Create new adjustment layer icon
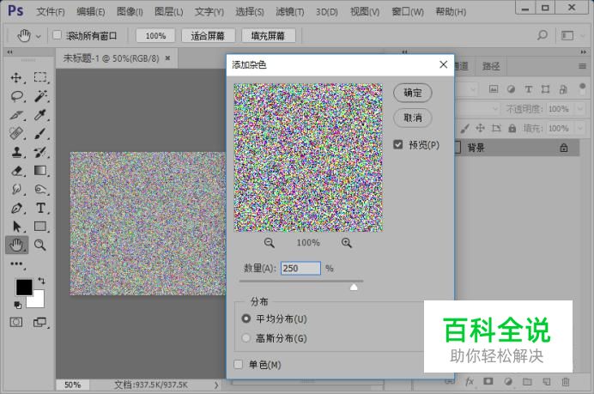 click(x=508, y=381)
